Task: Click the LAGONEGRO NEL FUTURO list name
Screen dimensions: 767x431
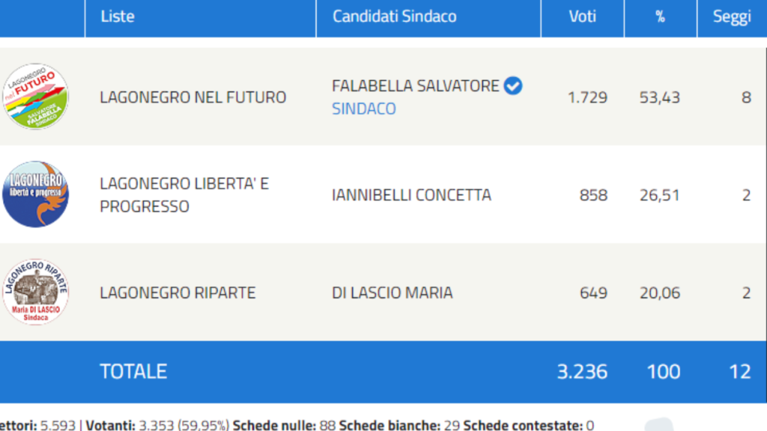Action: click(x=192, y=97)
